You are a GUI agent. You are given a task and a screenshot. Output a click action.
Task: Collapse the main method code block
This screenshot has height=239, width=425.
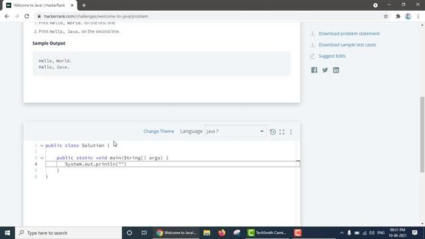click(x=42, y=158)
